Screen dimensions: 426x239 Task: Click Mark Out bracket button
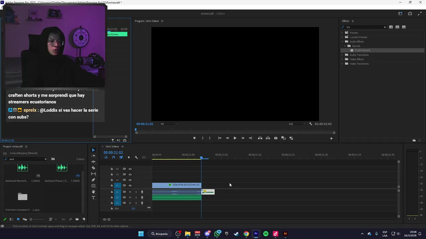point(210,138)
